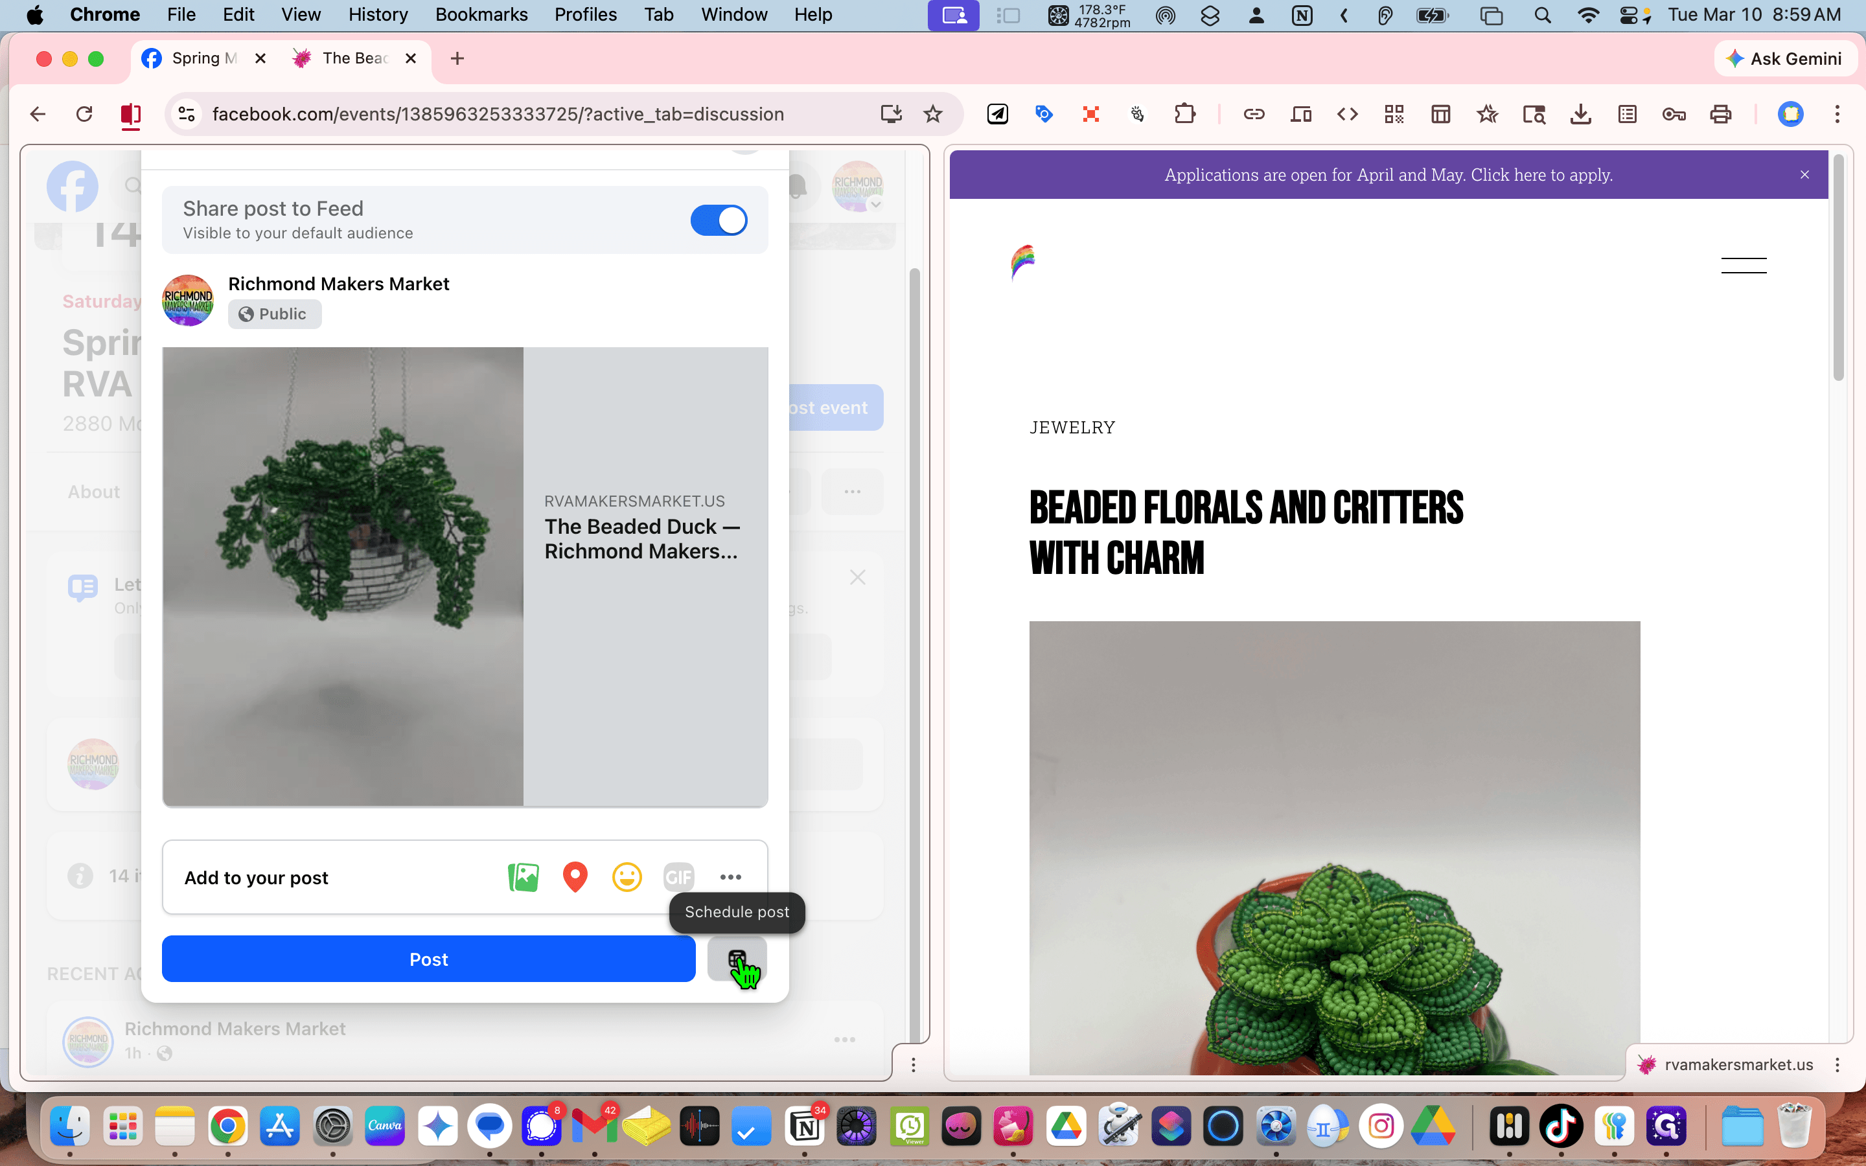Install the page via the address bar icon
This screenshot has width=1866, height=1166.
pyautogui.click(x=891, y=114)
